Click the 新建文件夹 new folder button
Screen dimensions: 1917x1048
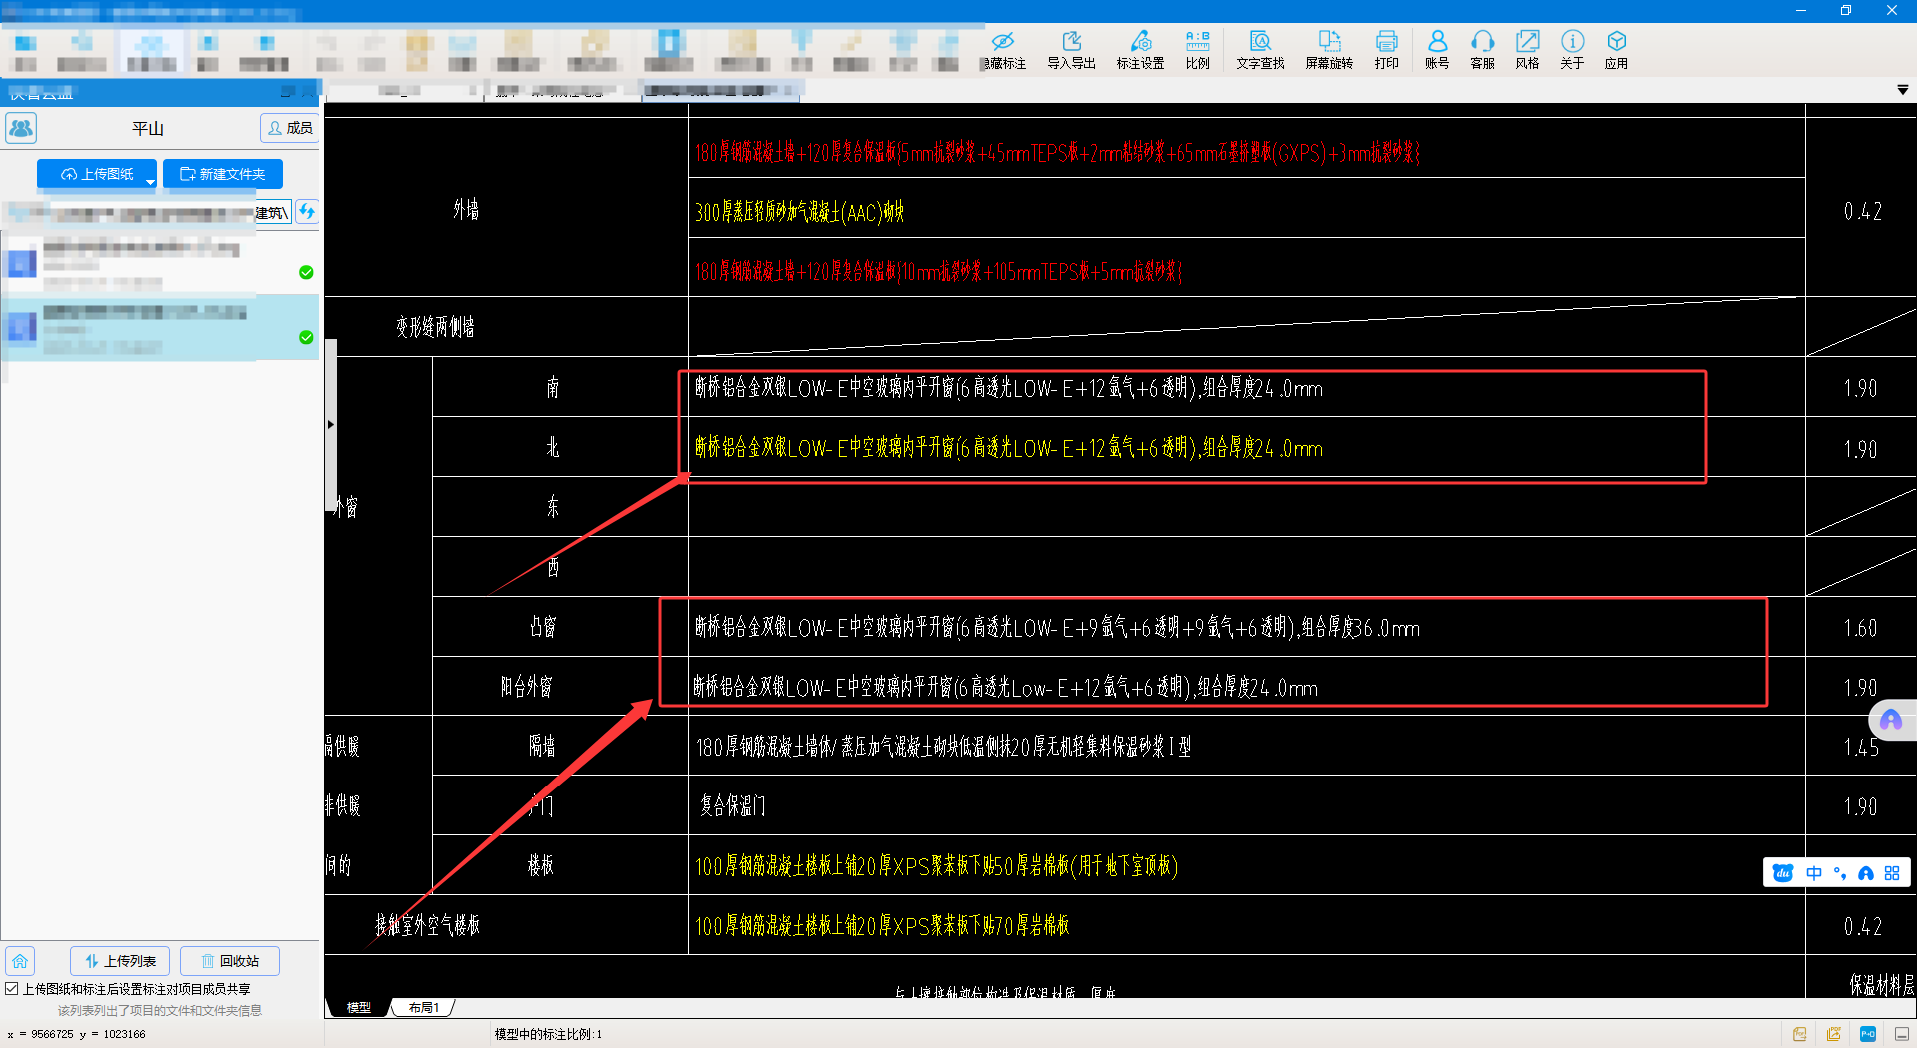[x=223, y=174]
